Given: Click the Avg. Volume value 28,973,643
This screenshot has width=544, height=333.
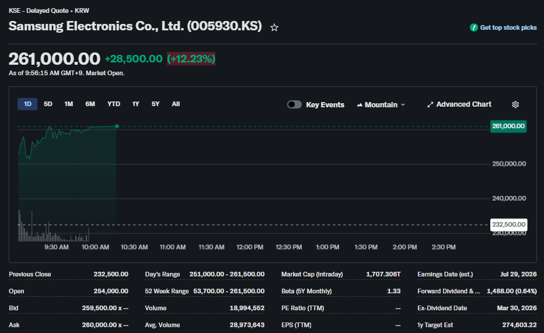Looking at the screenshot, I should [x=247, y=325].
